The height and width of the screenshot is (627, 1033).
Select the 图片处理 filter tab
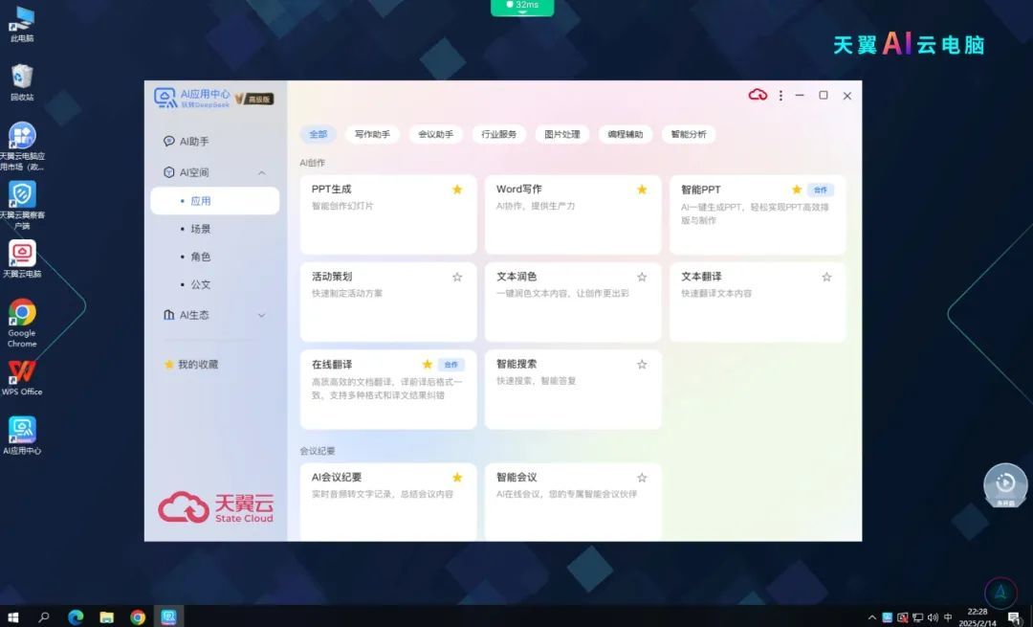pyautogui.click(x=562, y=135)
